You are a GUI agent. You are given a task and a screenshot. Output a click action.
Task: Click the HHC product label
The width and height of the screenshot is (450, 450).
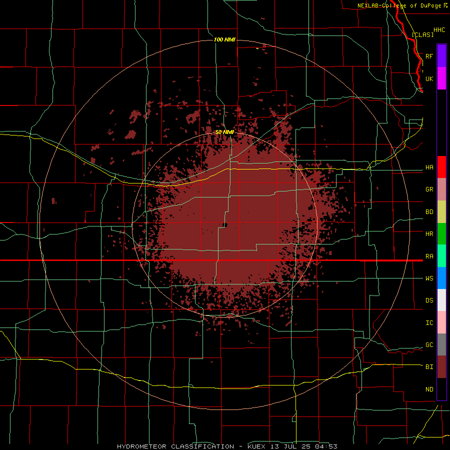click(439, 30)
